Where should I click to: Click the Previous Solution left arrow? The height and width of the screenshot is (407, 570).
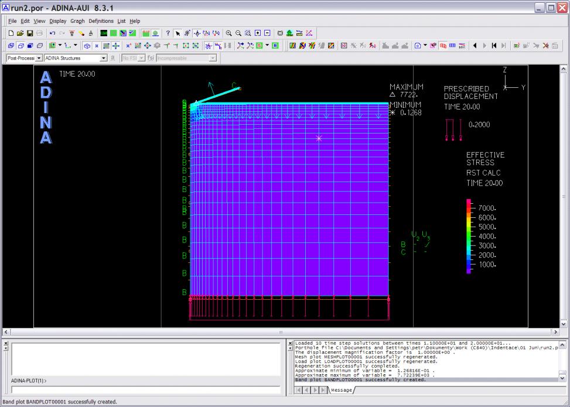click(x=475, y=46)
